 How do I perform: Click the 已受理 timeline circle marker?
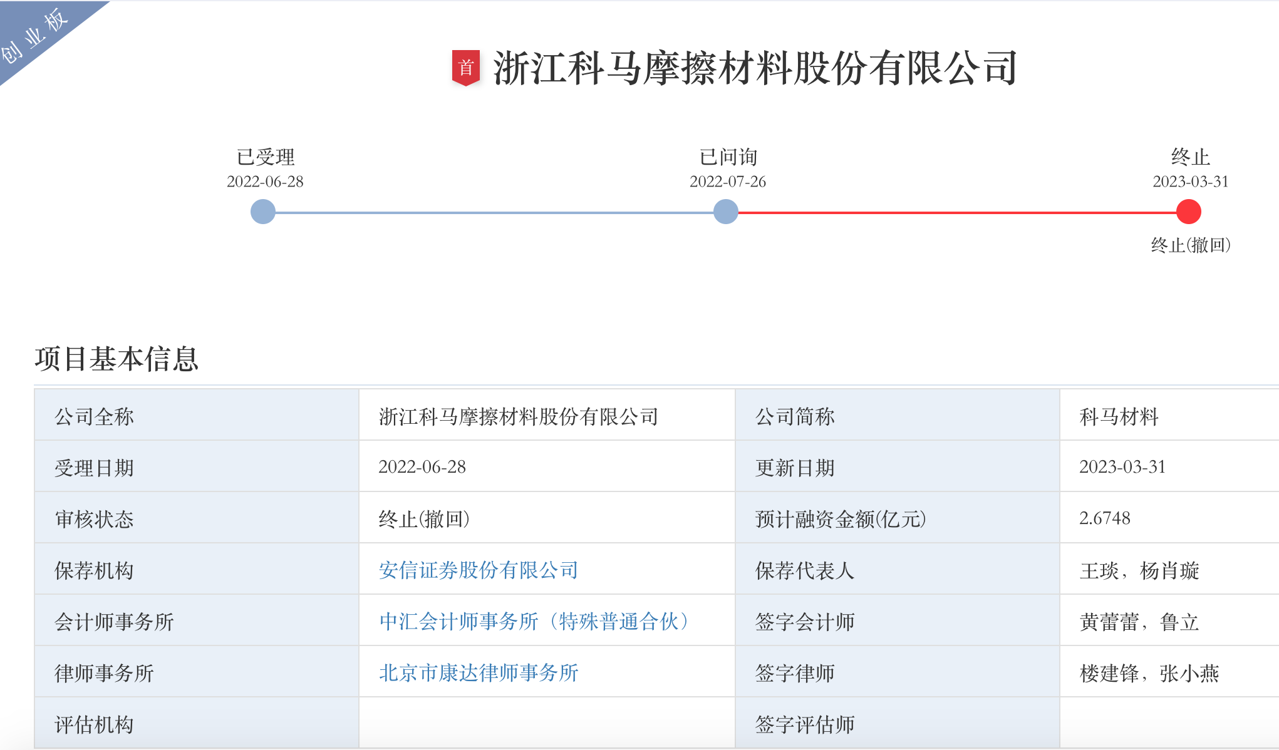point(263,212)
